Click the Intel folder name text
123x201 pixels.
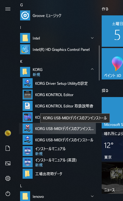tap(36, 38)
